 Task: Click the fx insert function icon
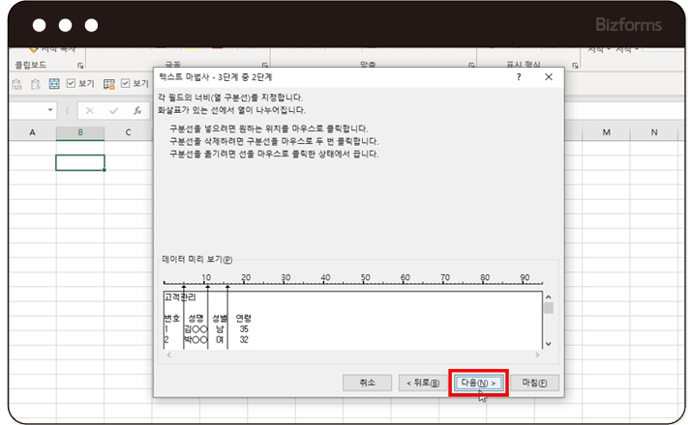coord(137,110)
